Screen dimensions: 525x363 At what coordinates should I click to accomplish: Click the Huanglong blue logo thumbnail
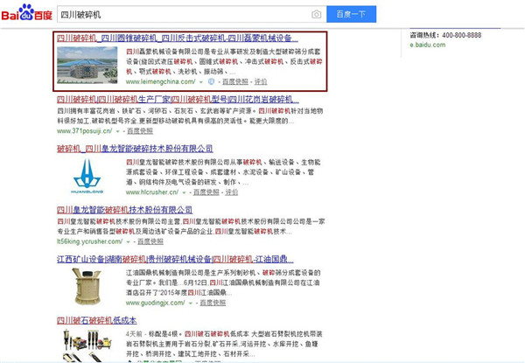[87, 177]
